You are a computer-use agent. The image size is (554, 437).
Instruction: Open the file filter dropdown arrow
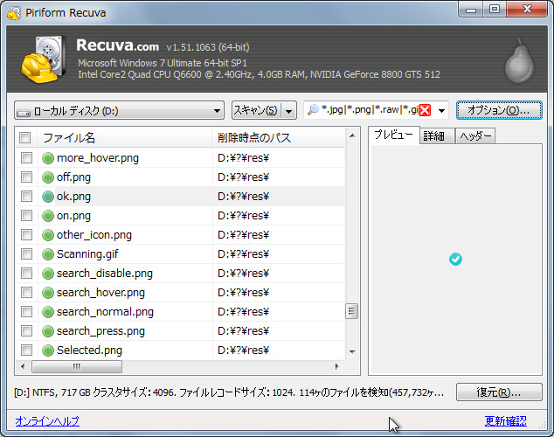pos(441,111)
